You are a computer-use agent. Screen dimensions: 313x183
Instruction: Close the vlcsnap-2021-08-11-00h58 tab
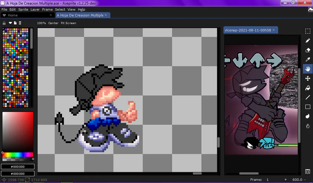(x=273, y=30)
